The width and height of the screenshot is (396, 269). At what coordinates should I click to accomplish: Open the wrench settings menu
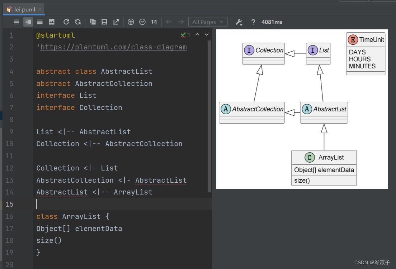click(239, 22)
